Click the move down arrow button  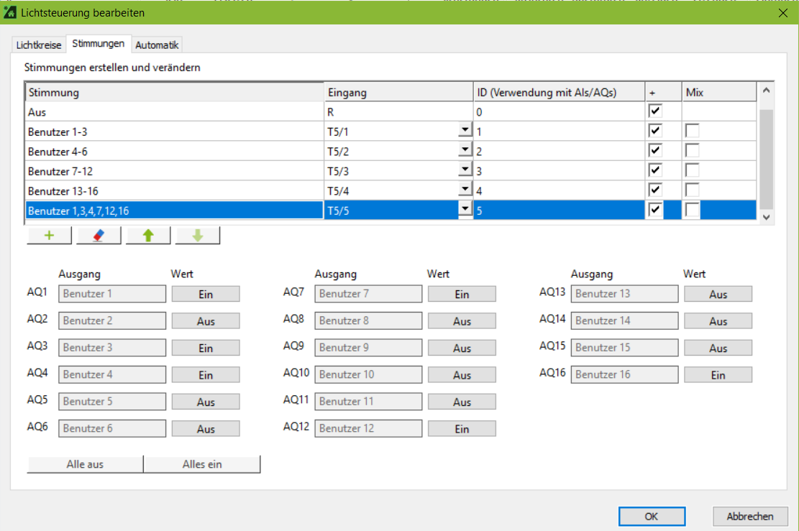(197, 236)
